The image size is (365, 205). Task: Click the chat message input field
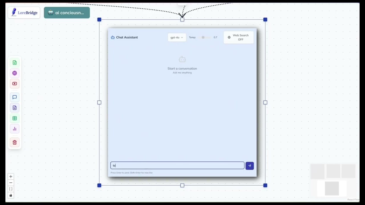coord(177,165)
